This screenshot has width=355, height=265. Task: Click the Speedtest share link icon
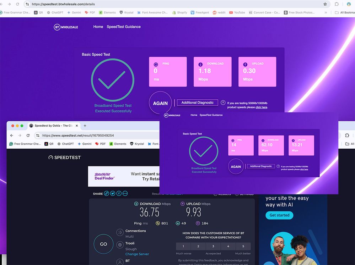pos(106,193)
